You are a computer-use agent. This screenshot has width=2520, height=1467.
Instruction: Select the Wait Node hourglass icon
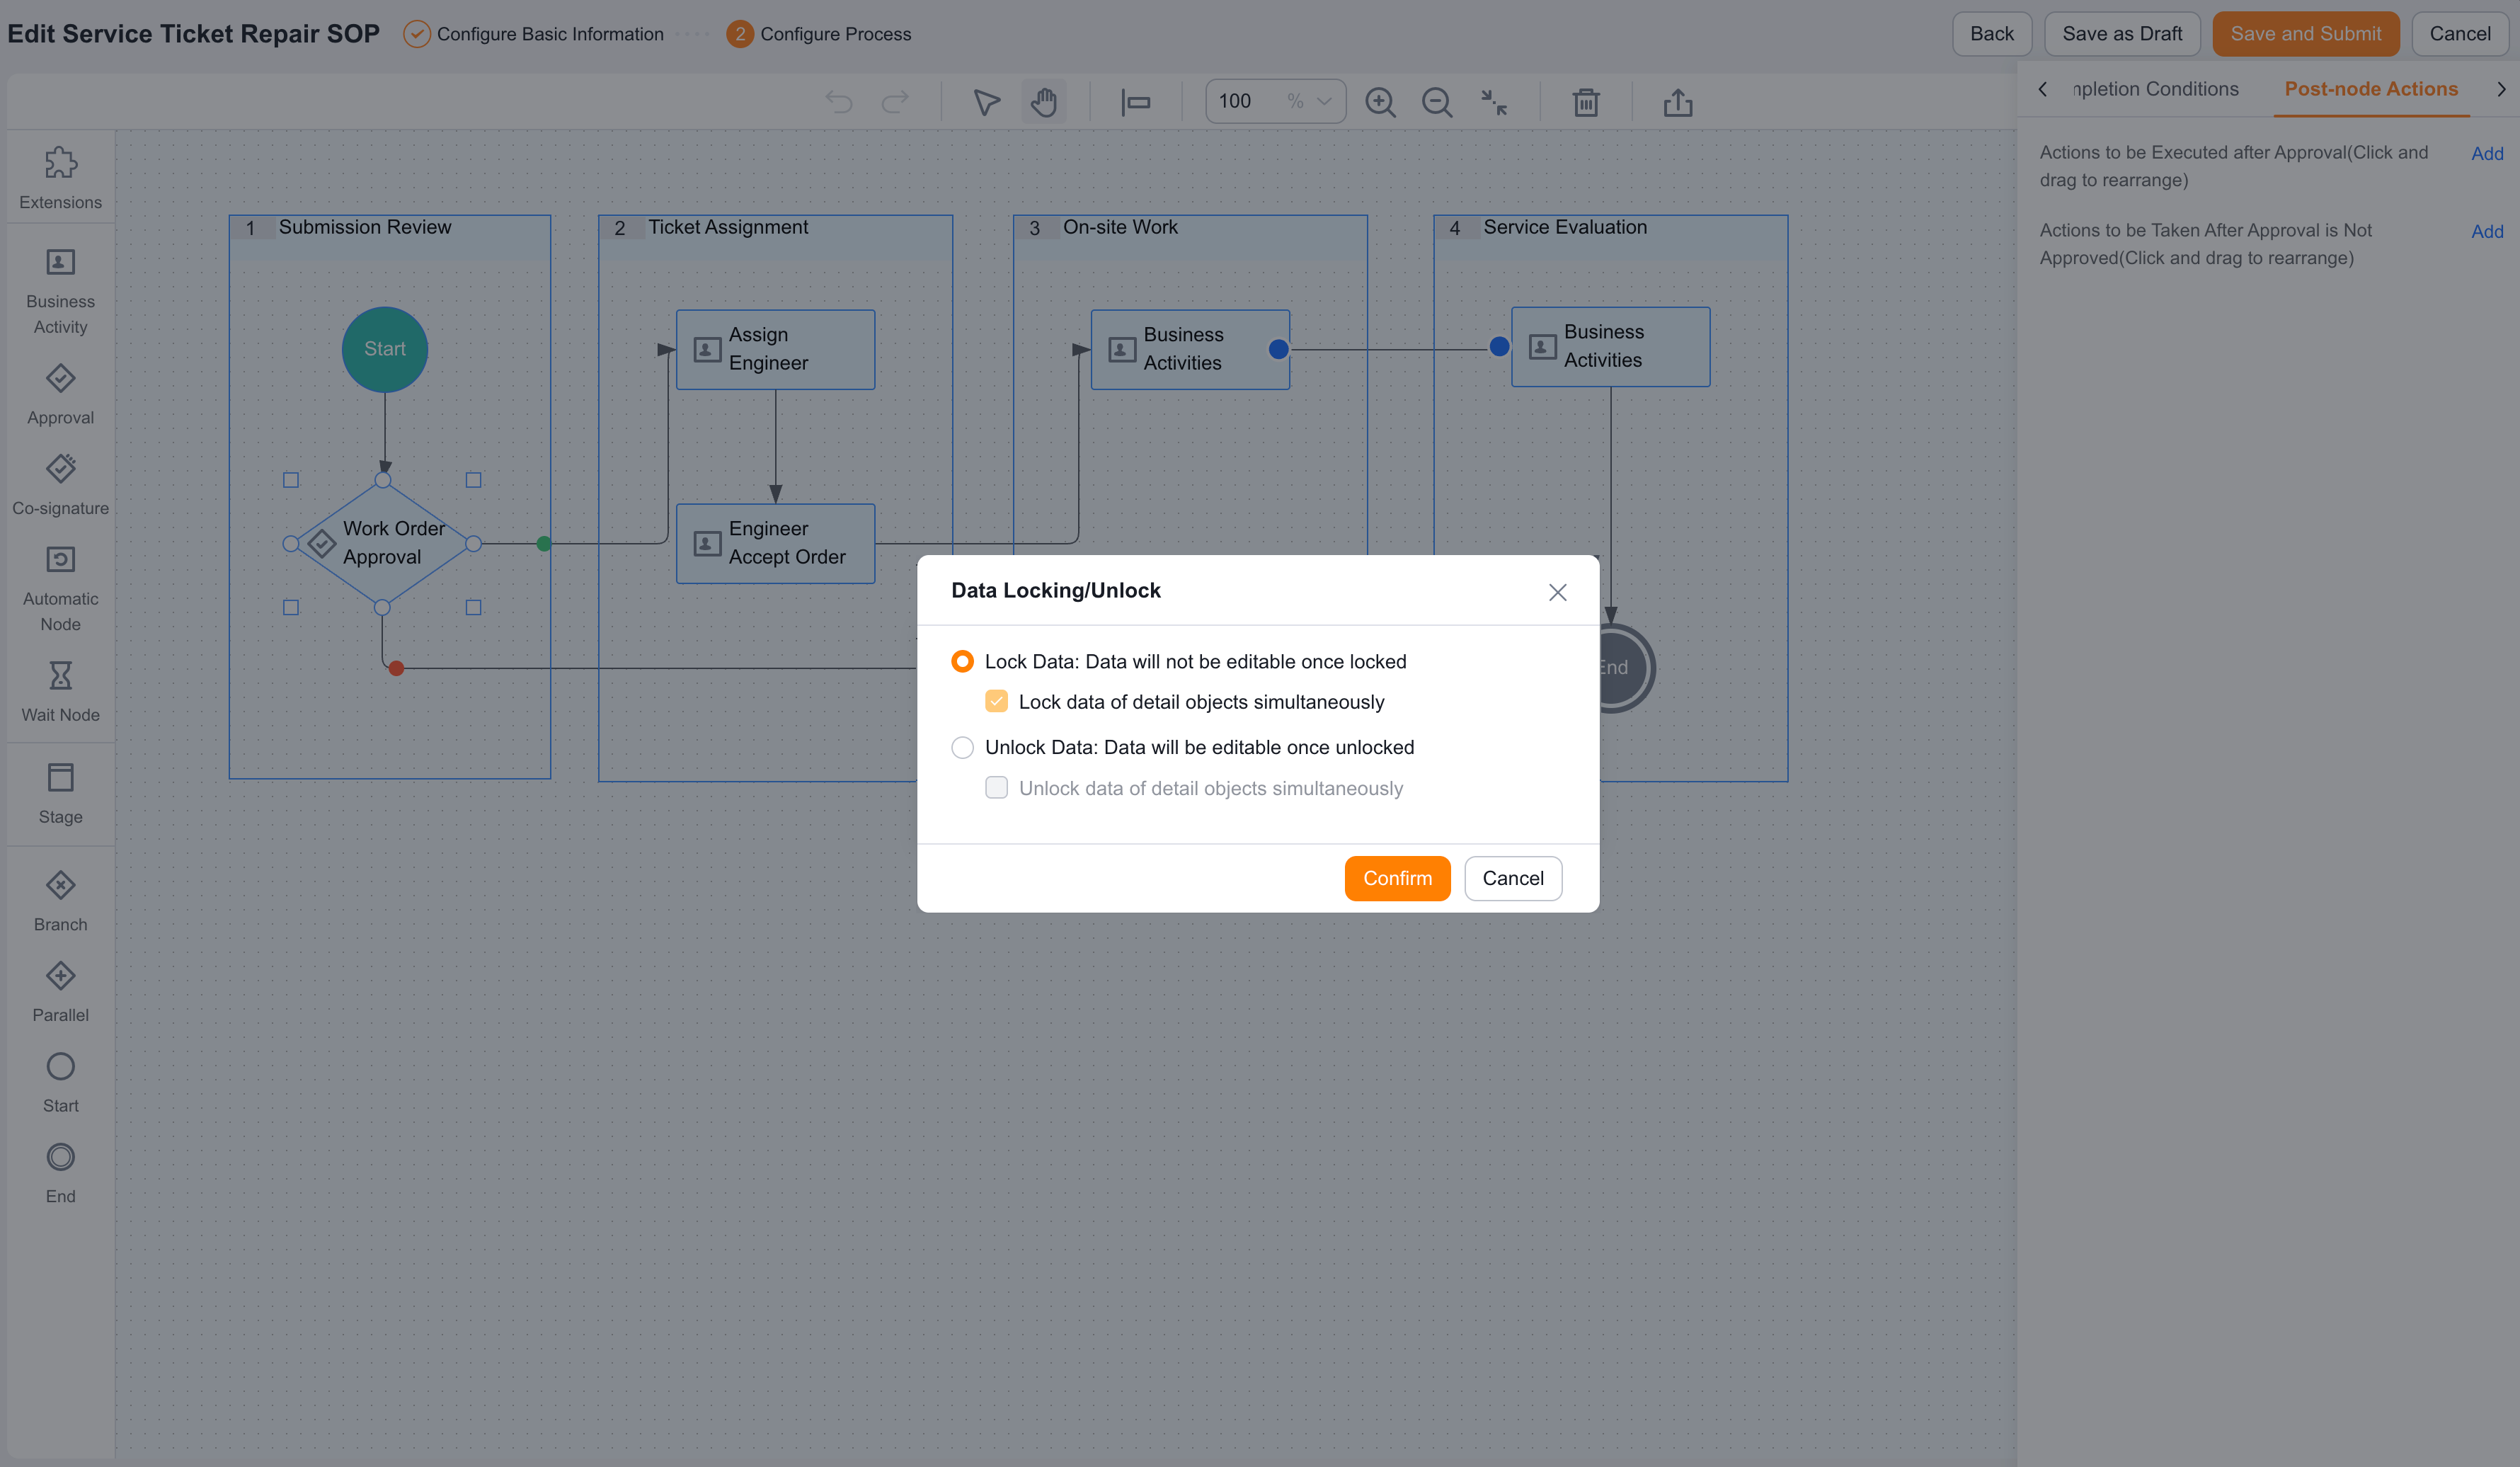60,676
